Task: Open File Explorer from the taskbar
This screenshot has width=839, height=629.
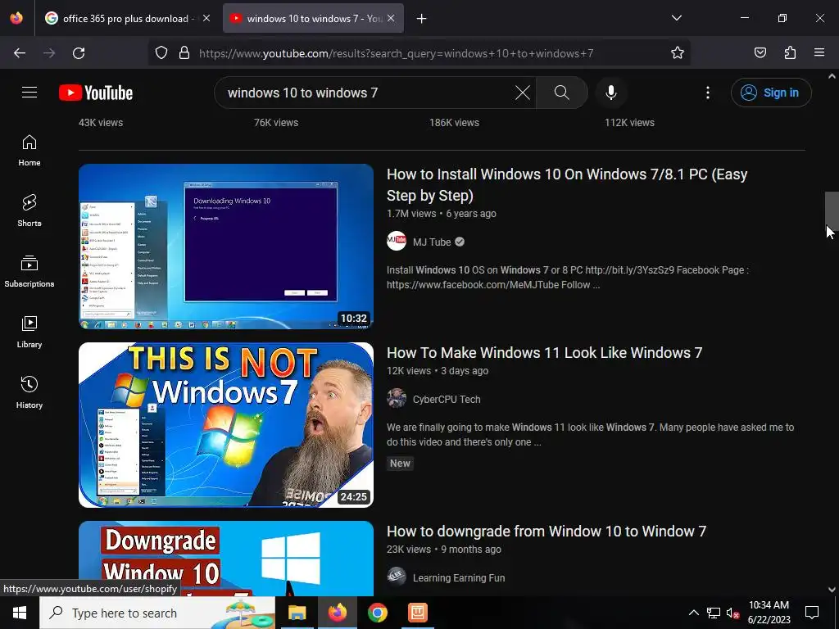Action: (297, 613)
